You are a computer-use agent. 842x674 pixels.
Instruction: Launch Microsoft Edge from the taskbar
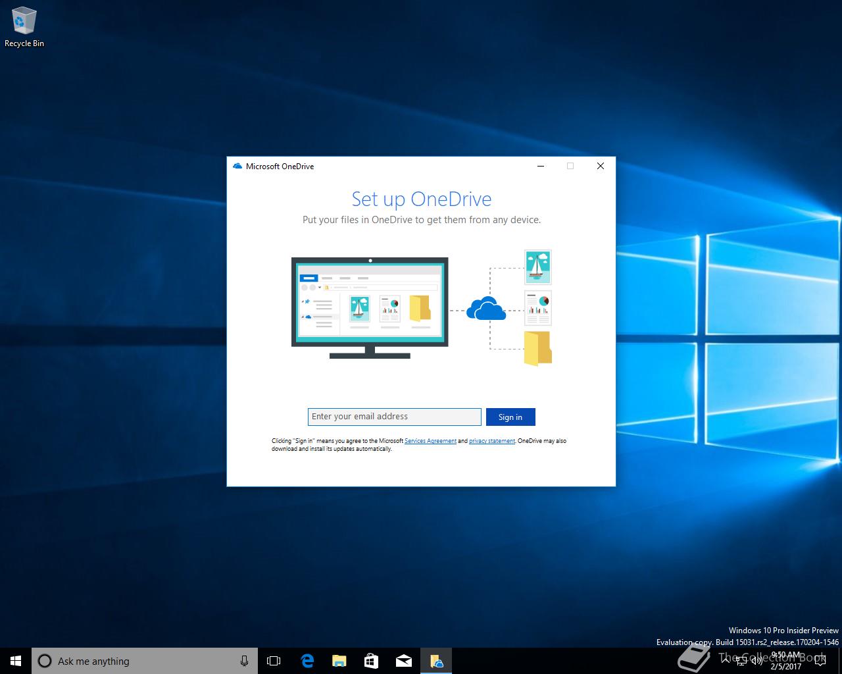coord(307,661)
